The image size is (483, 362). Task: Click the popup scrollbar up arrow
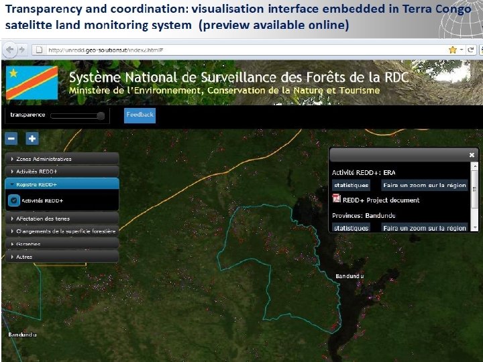point(475,166)
